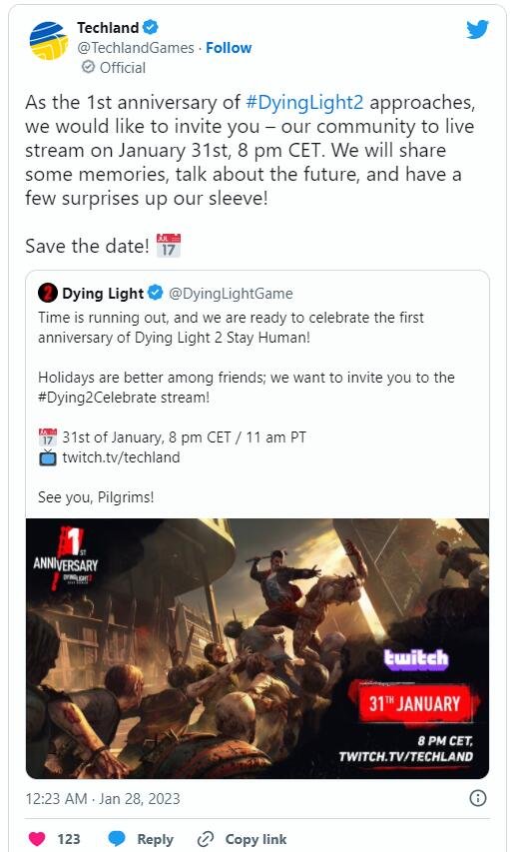This screenshot has height=852, width=510.
Task: Open the tweet info circle icon
Action: [x=478, y=798]
